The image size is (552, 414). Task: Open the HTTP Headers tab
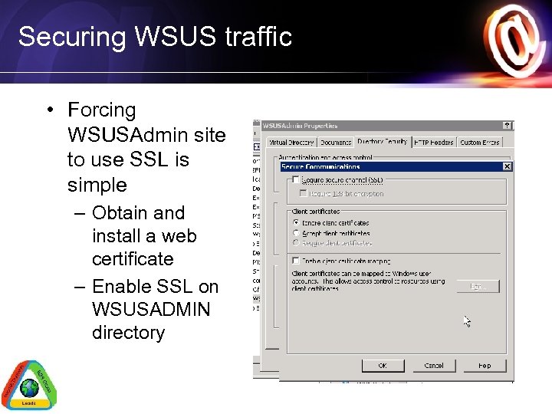(434, 143)
